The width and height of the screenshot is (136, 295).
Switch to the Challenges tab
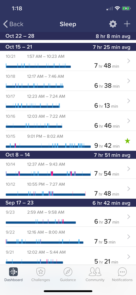[41, 274]
